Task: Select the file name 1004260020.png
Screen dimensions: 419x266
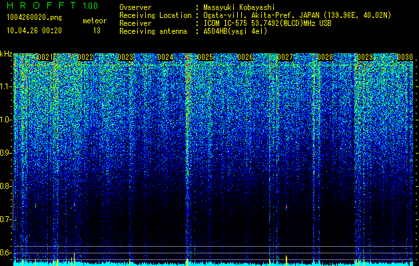Action: click(35, 17)
